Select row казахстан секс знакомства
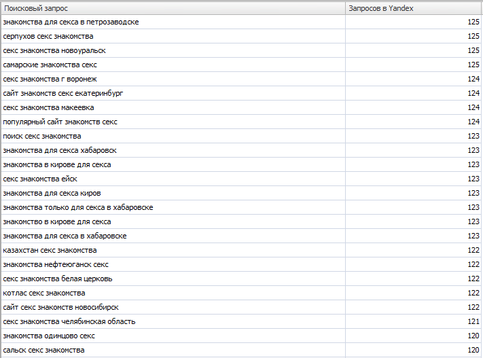 [x=241, y=250]
